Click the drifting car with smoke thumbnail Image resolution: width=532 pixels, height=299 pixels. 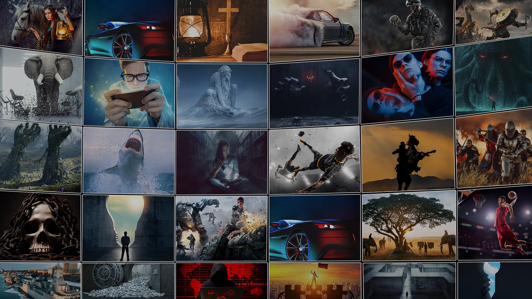(314, 30)
